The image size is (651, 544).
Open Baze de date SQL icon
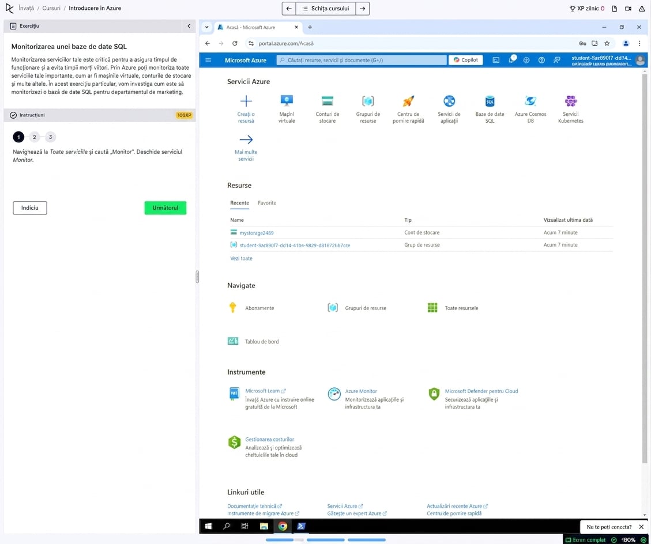[490, 101]
